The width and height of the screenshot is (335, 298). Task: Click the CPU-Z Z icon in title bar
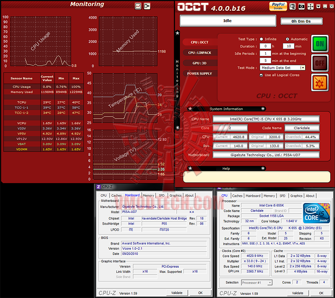click(x=98, y=187)
